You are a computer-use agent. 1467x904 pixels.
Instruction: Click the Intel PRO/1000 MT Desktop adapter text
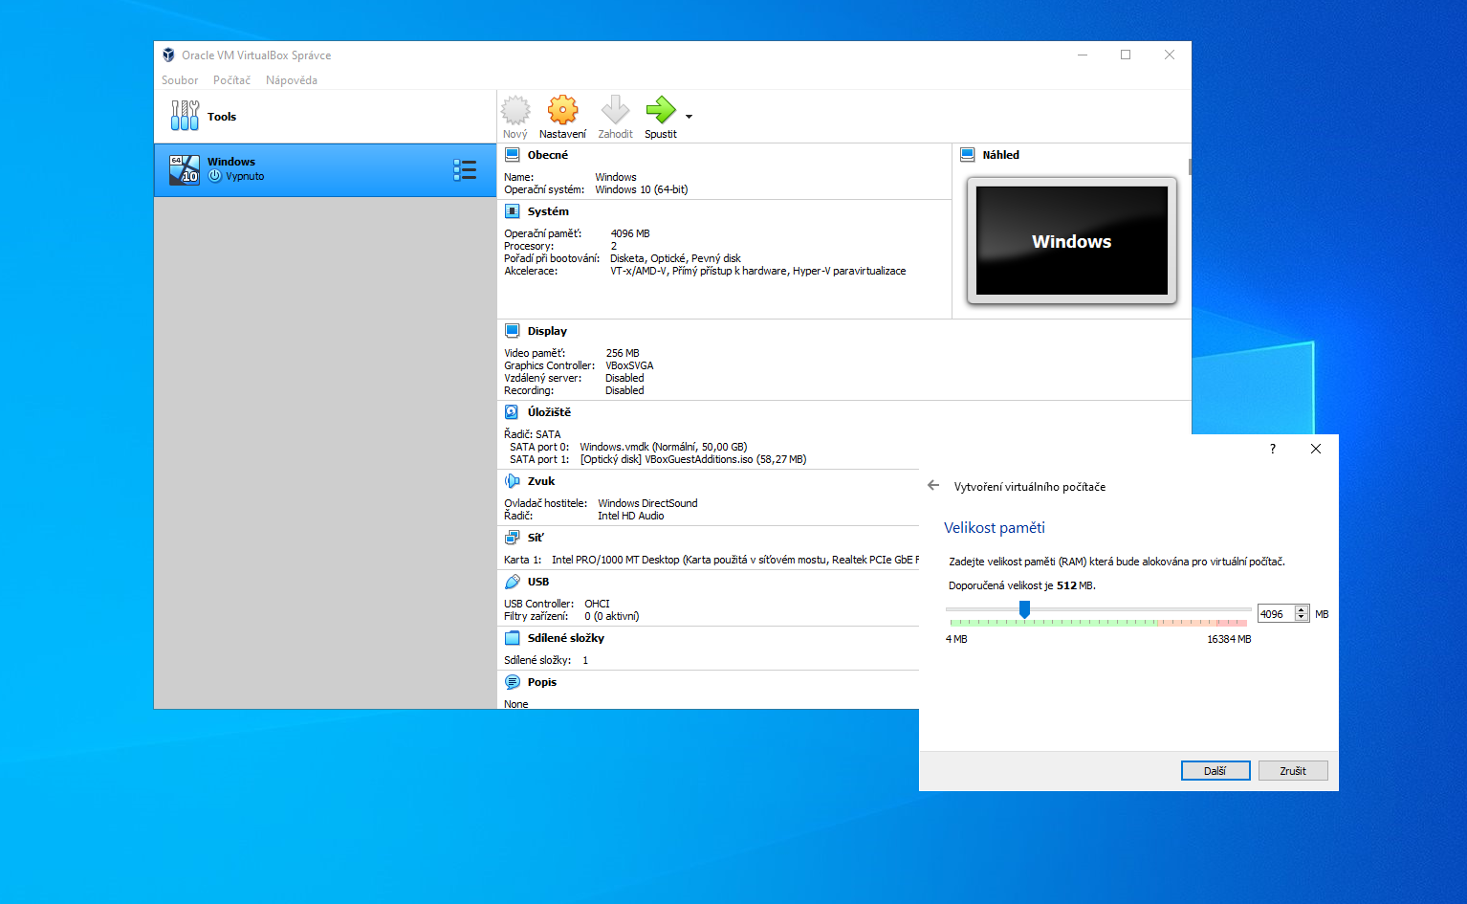[615, 560]
